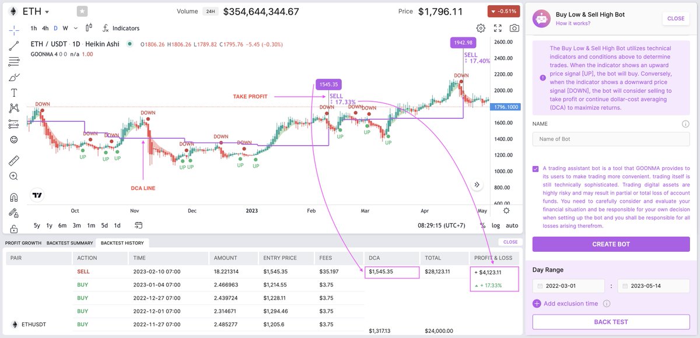700x338 pixels.
Task: Select the W weekly timeframe
Action: (x=65, y=28)
